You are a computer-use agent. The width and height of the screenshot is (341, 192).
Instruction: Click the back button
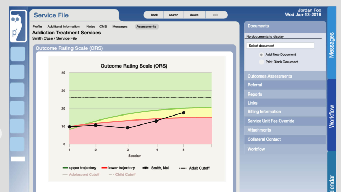click(x=154, y=15)
